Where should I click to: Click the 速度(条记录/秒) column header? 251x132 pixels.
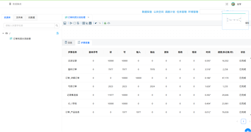pyautogui.click(x=225, y=52)
